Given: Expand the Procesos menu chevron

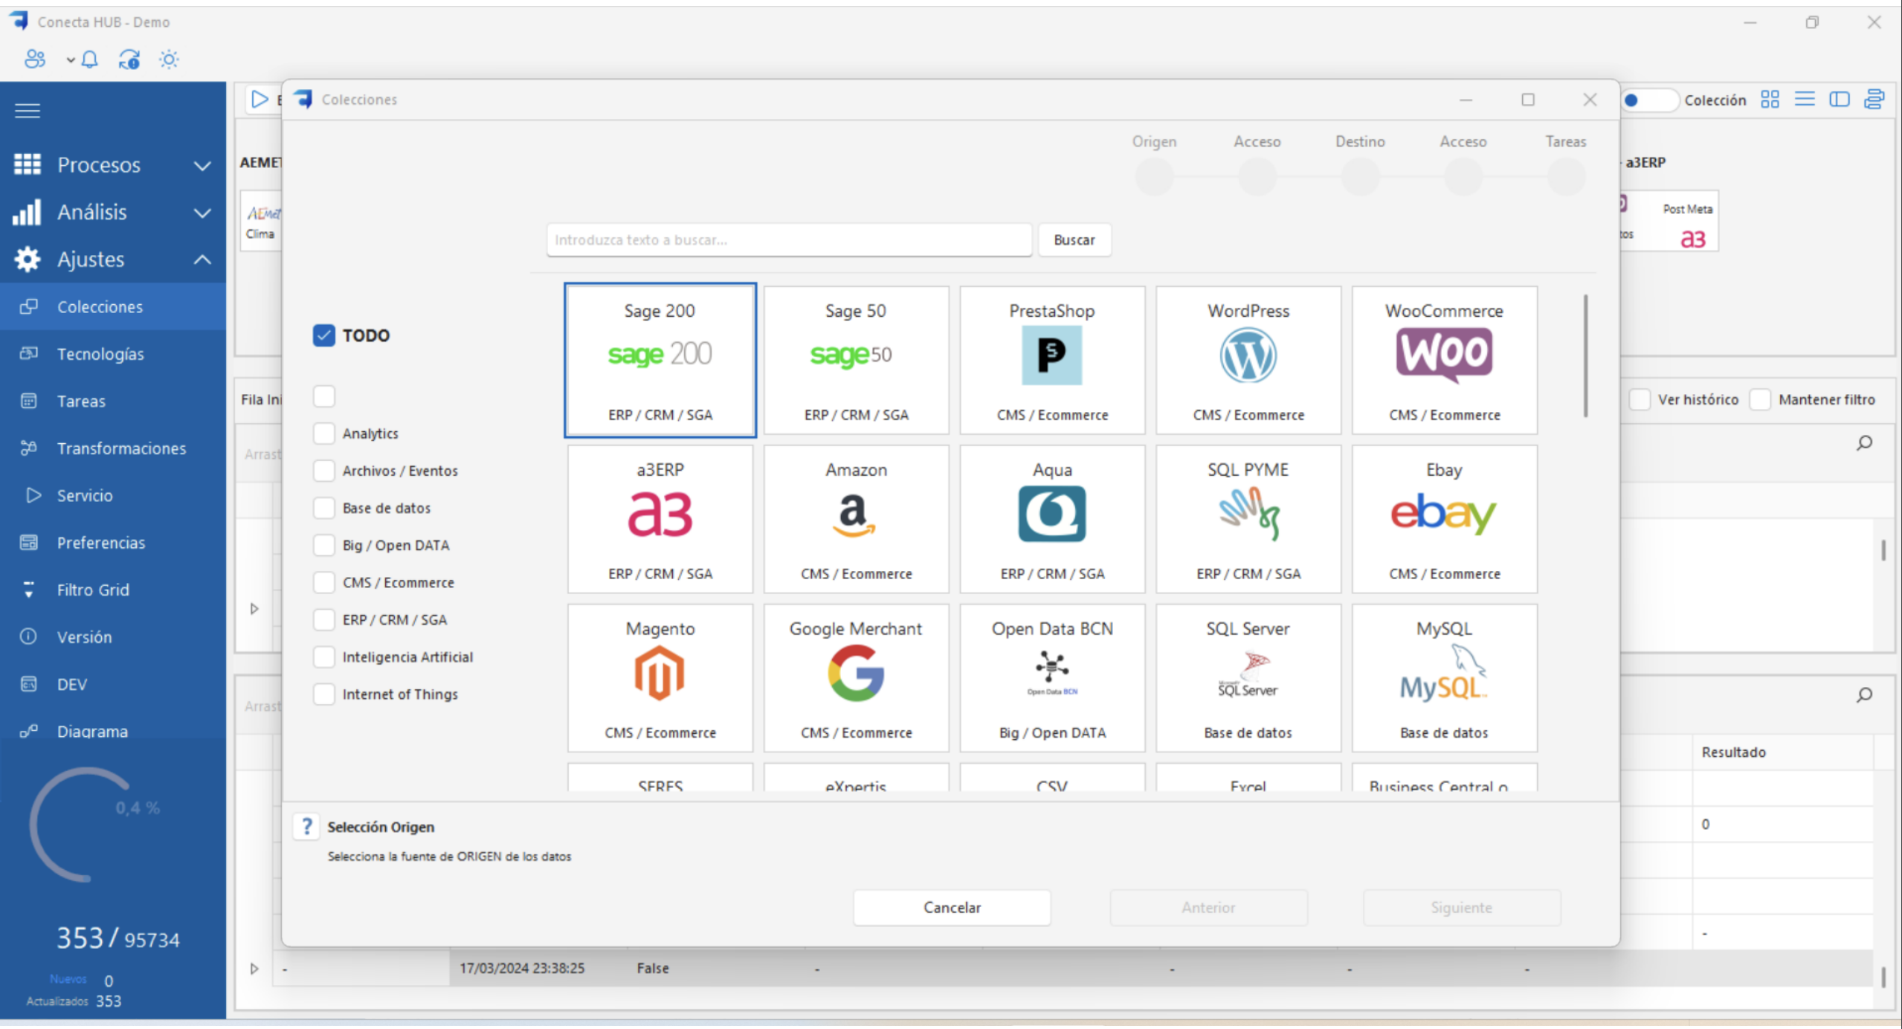Looking at the screenshot, I should click(x=202, y=166).
